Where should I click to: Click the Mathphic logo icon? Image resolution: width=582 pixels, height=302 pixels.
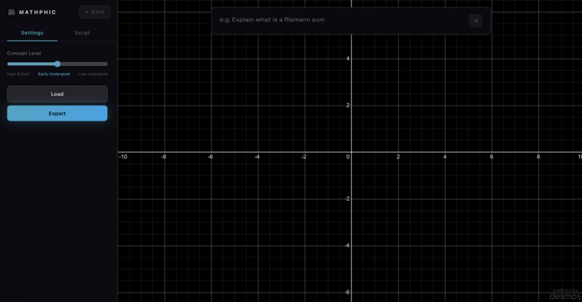(x=12, y=12)
